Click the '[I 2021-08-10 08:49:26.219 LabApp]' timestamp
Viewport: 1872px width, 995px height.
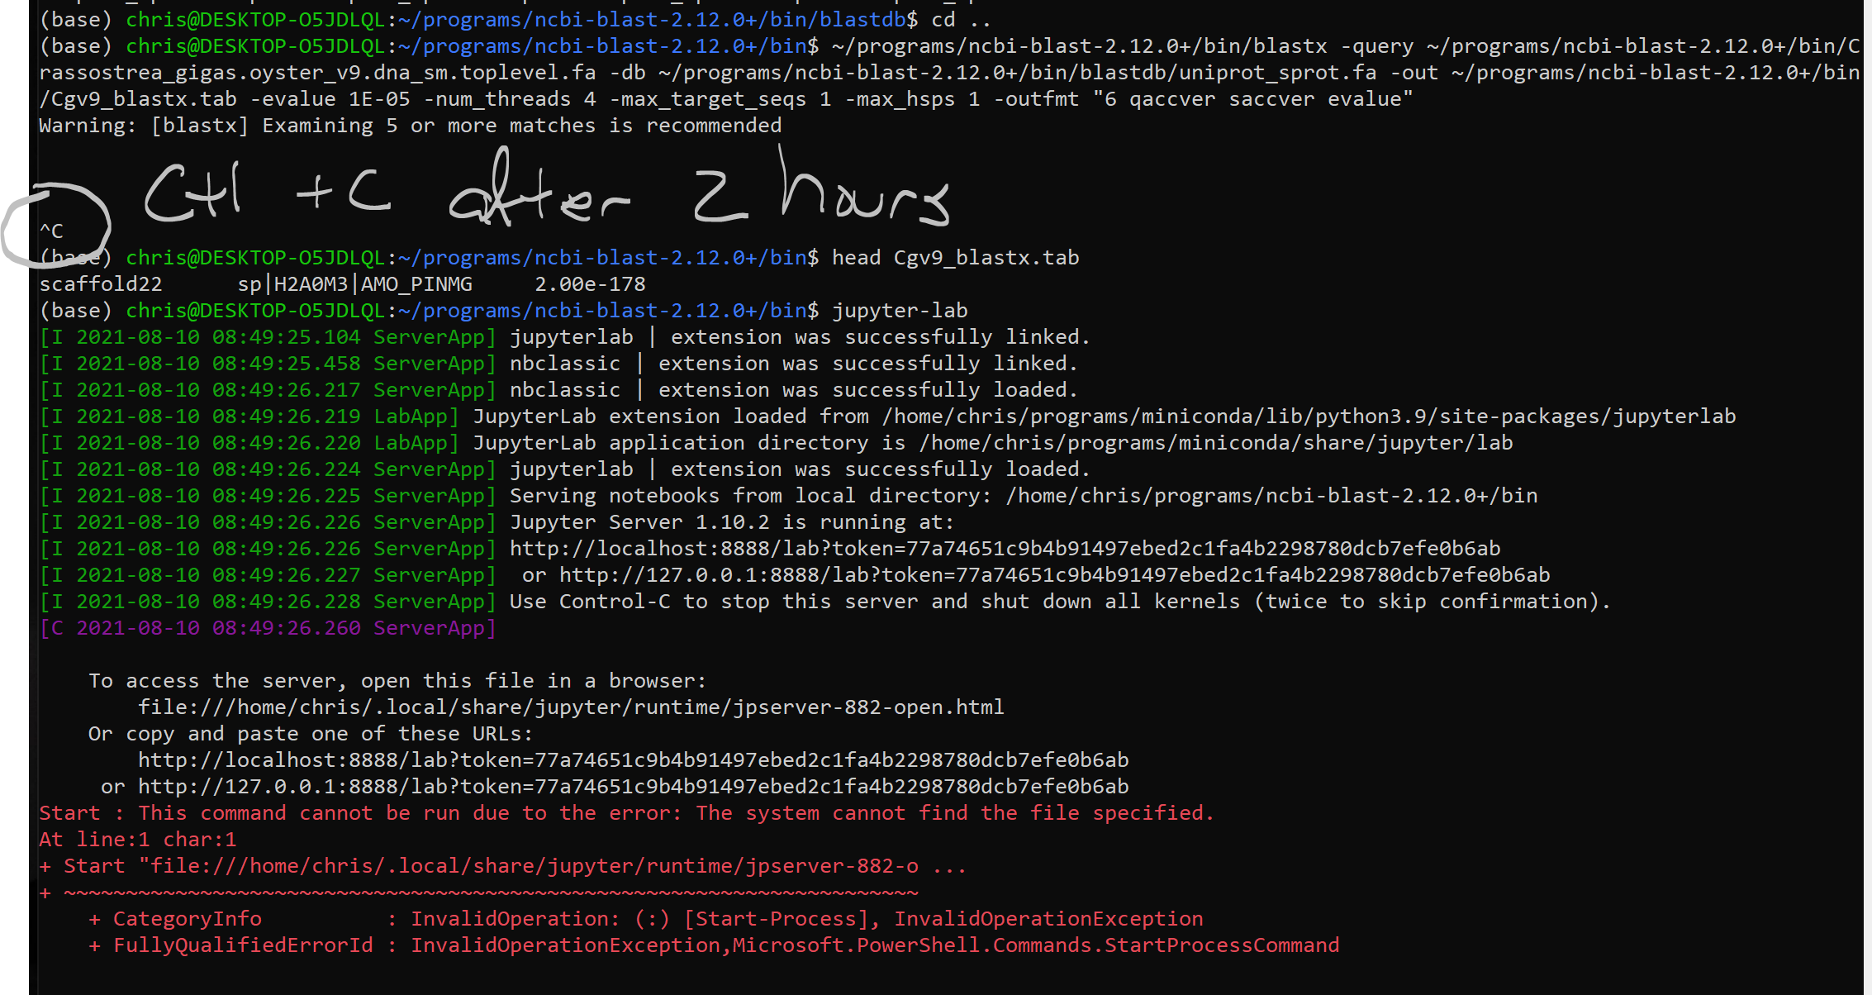tap(249, 417)
